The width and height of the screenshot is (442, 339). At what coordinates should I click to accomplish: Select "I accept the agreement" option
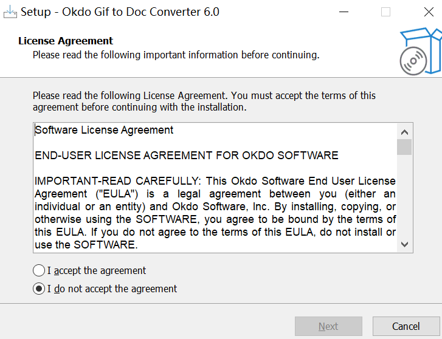[40, 270]
